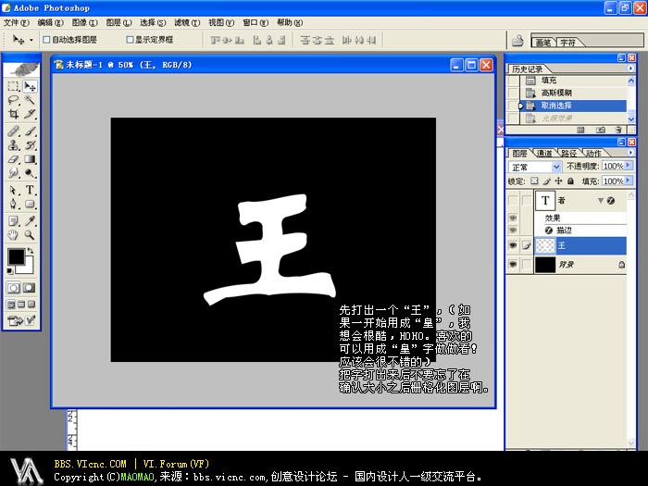Switch to the 通道 tab
The image size is (648, 486).
[x=543, y=153]
